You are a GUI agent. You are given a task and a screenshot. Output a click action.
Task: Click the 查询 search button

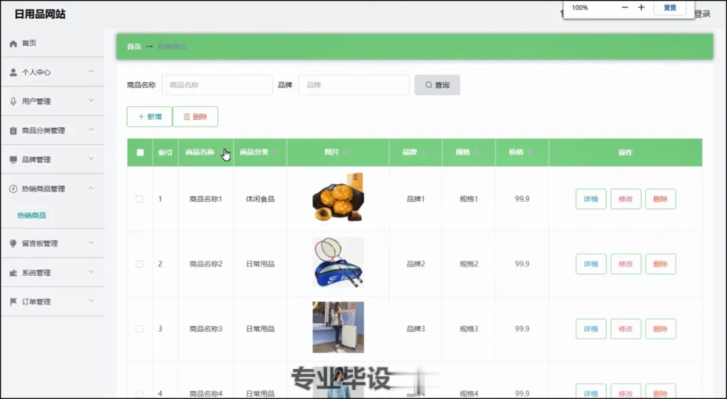[x=438, y=85]
